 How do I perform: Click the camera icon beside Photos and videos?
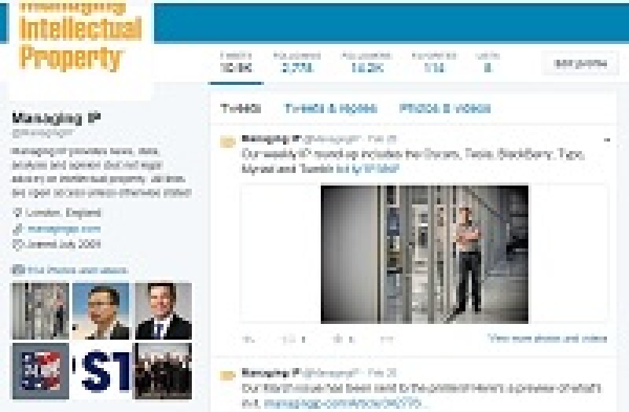(x=17, y=270)
